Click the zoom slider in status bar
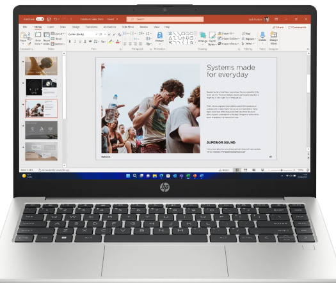Screen dimensions: 336x283 (282, 170)
